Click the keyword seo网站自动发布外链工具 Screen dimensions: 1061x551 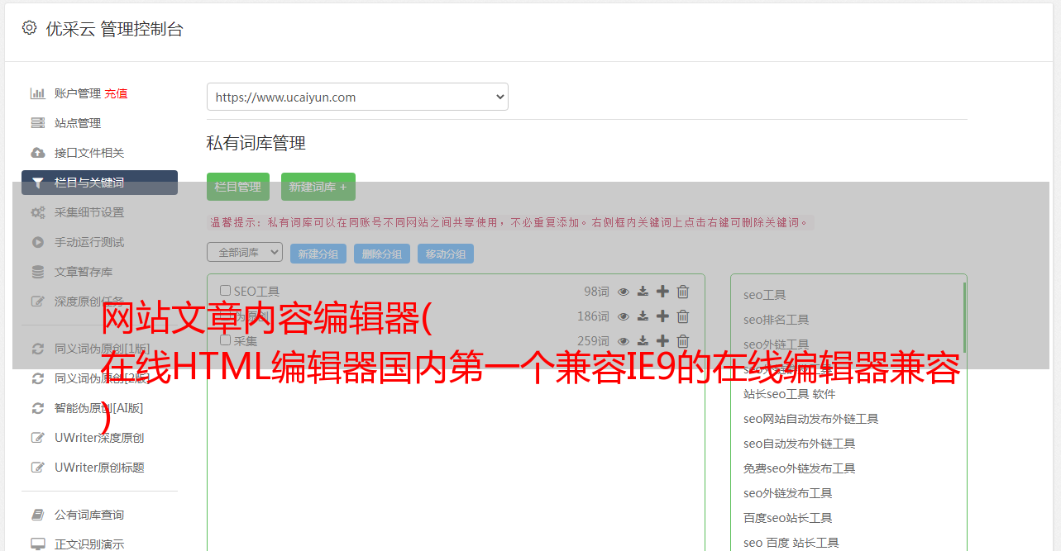point(810,419)
